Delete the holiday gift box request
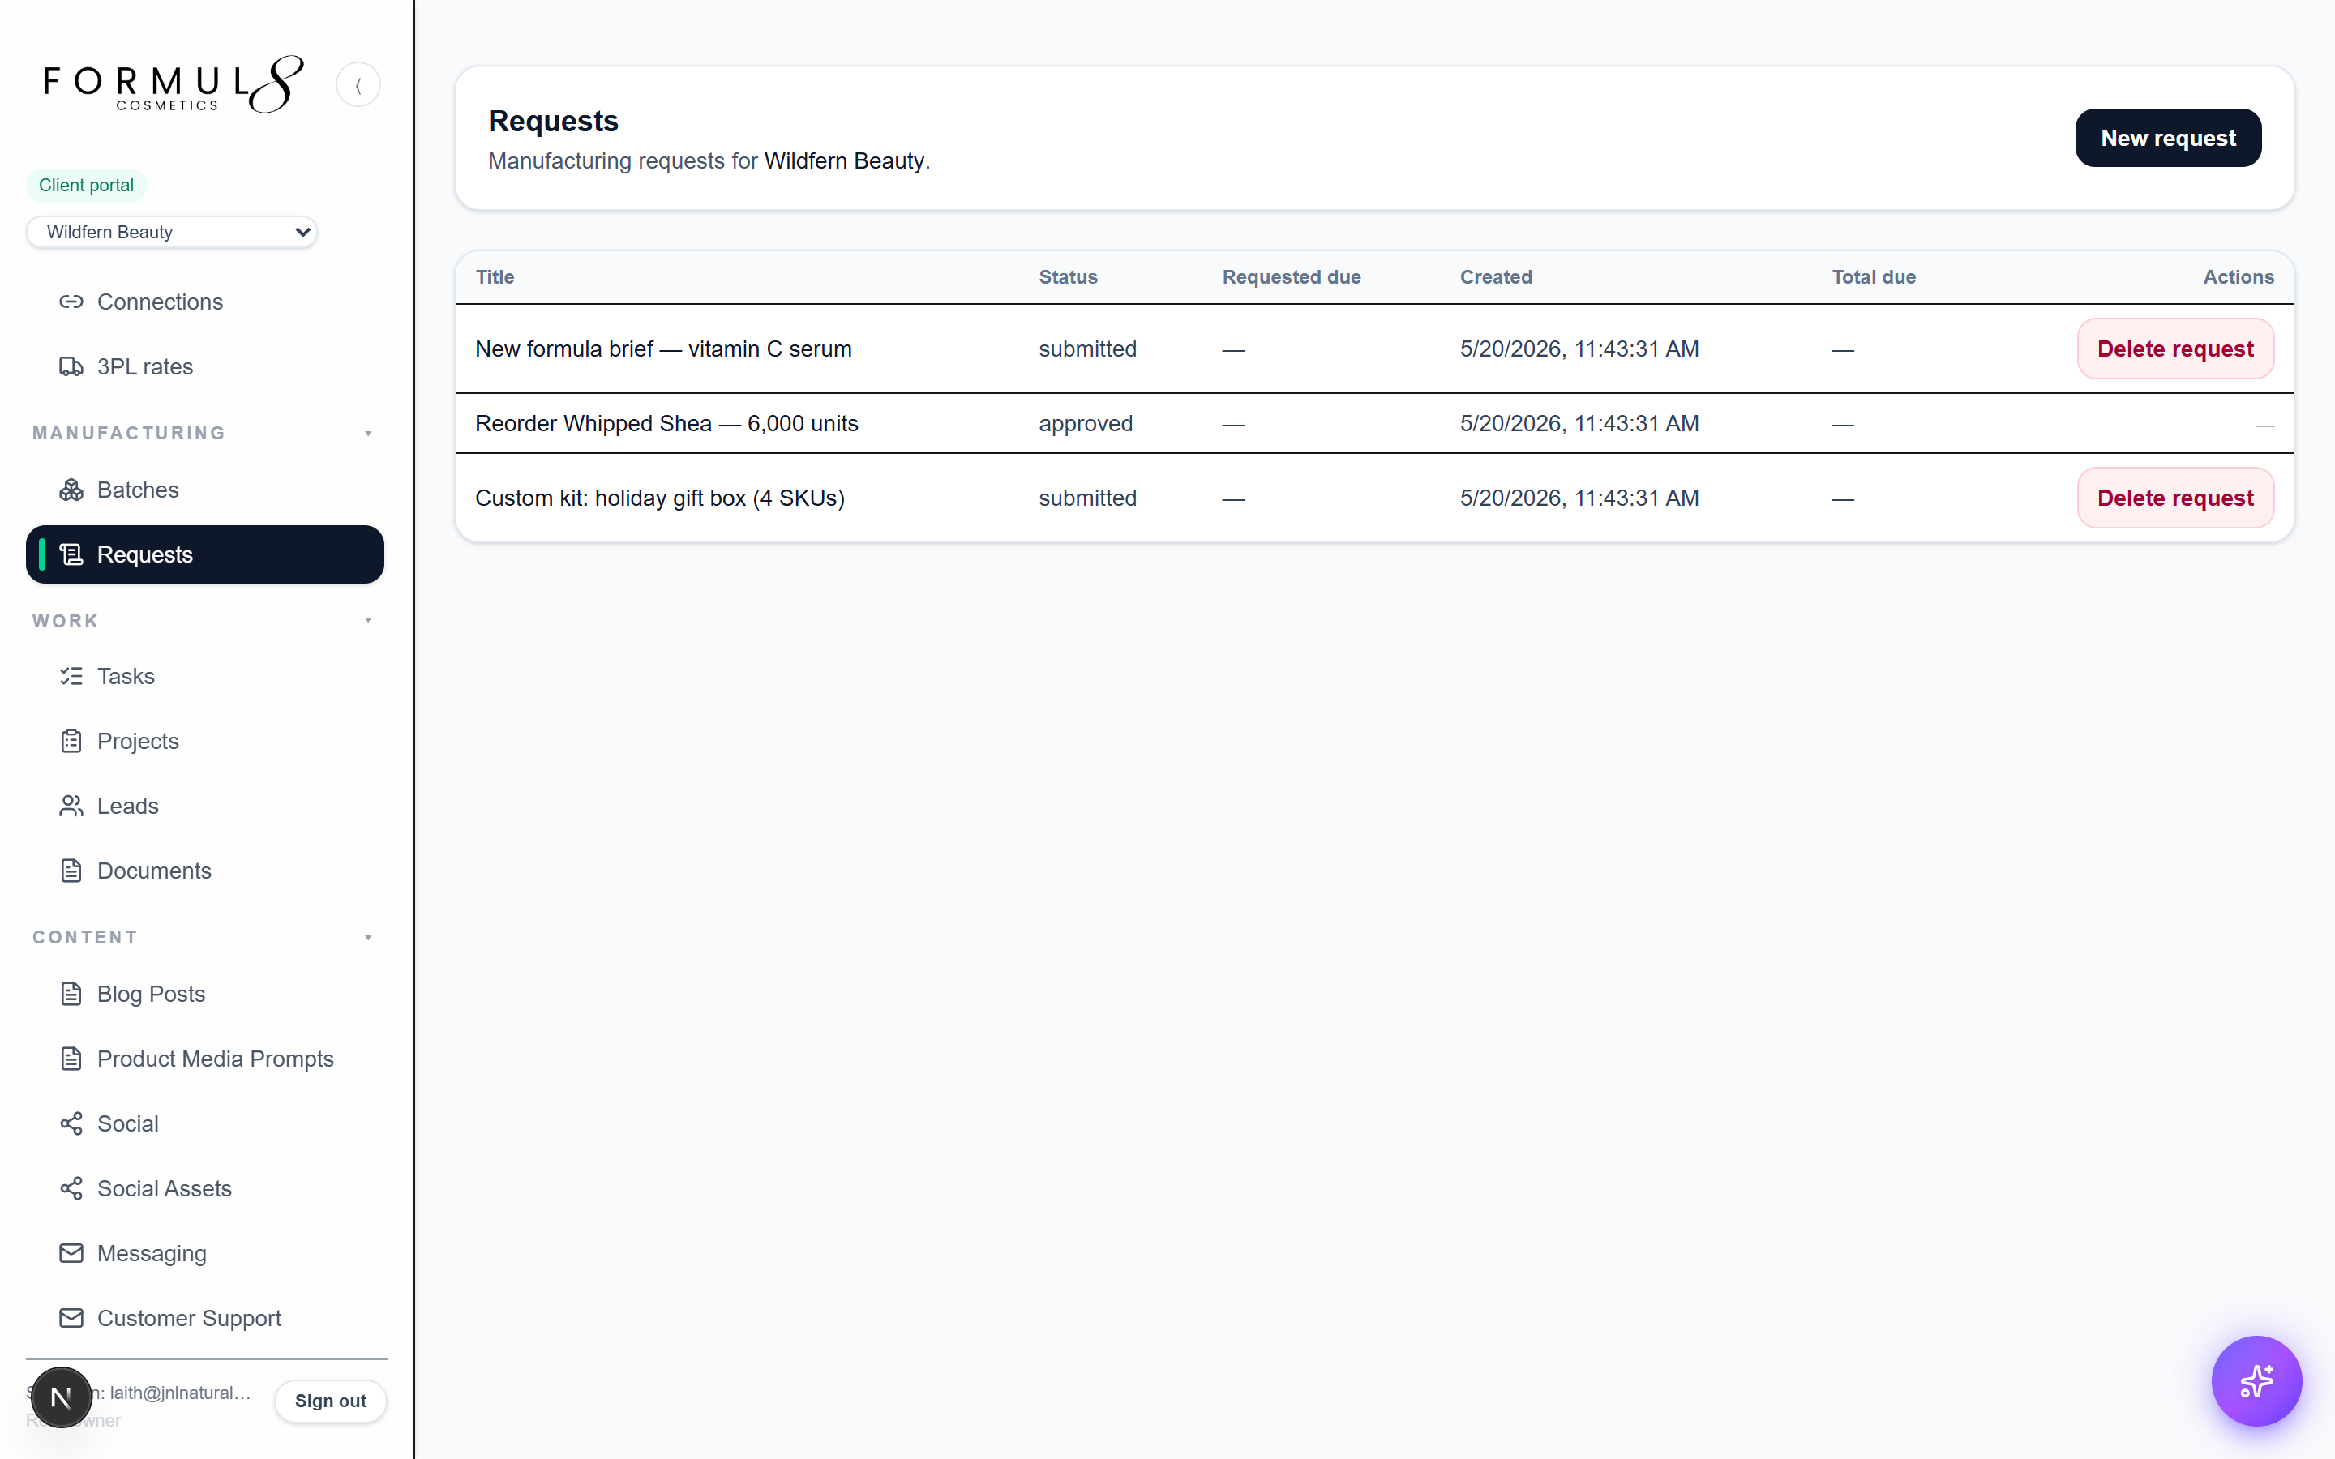Screen dimensions: 2335x1459 pos(2174,498)
